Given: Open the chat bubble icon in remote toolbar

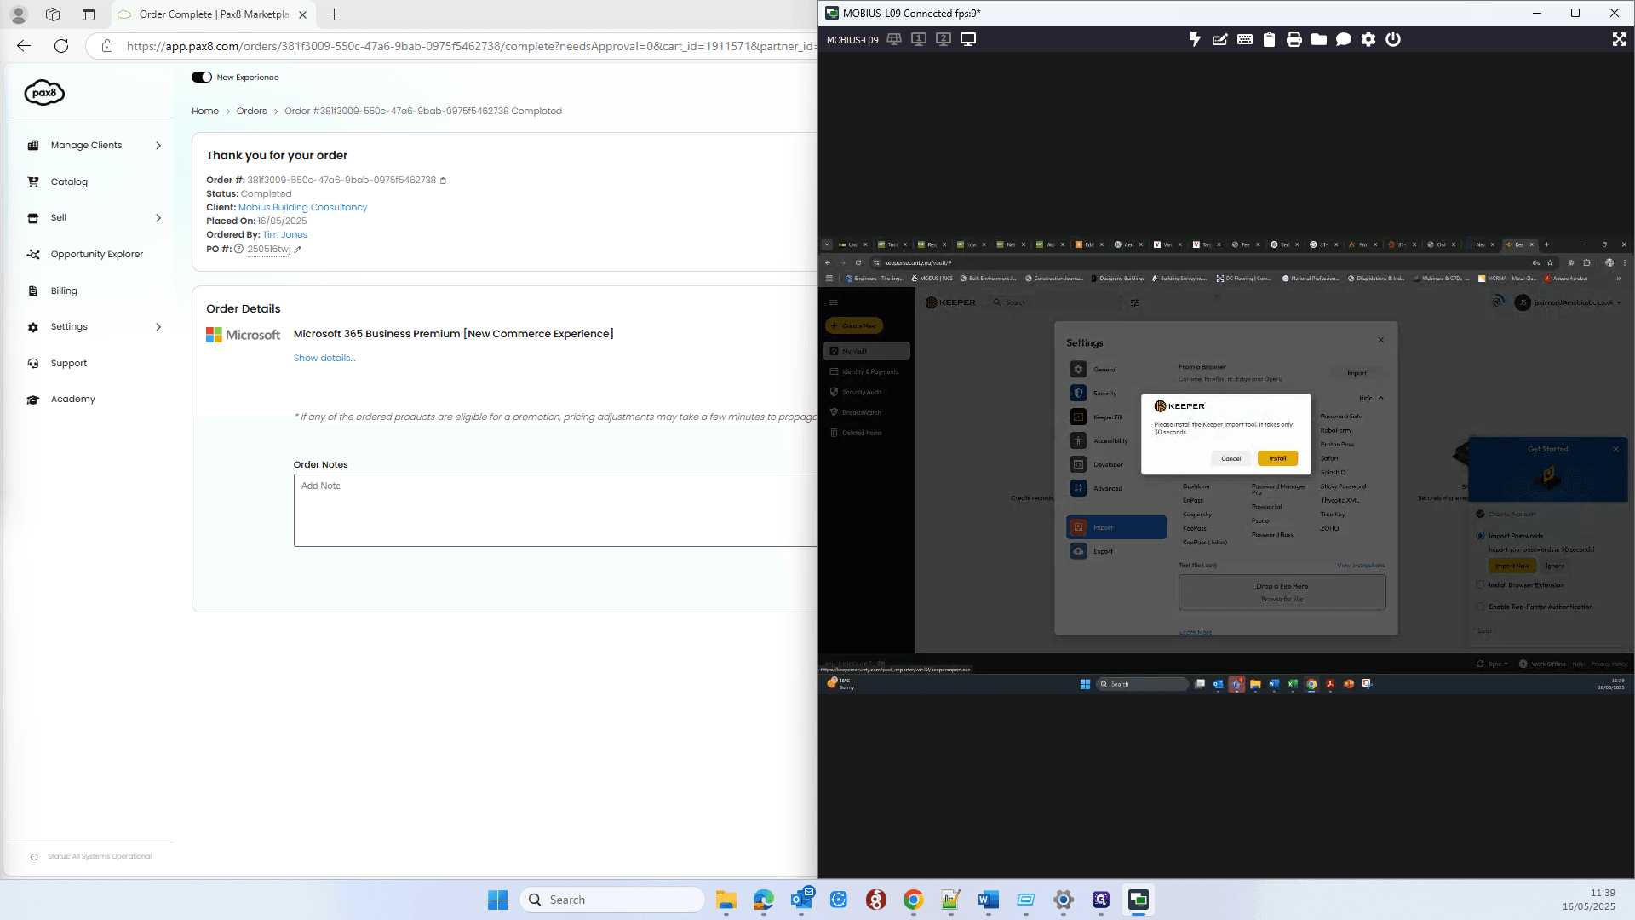Looking at the screenshot, I should (1343, 39).
